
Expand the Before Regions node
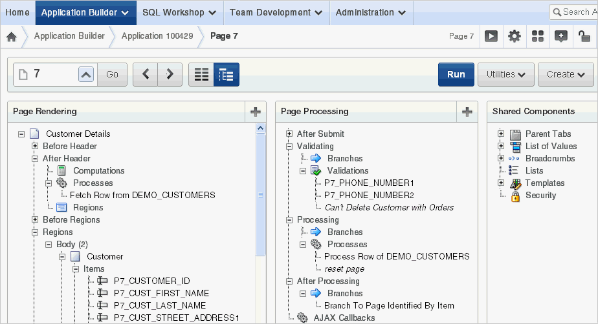coord(35,219)
